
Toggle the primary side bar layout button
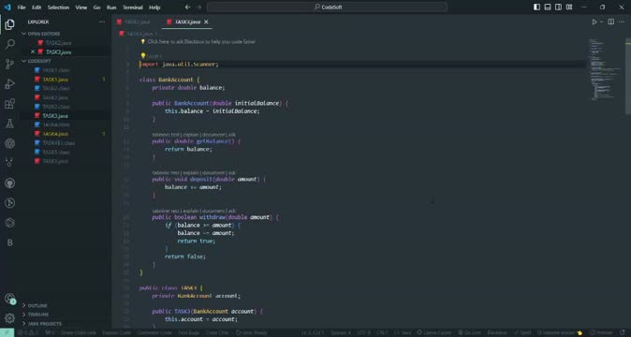click(x=536, y=7)
